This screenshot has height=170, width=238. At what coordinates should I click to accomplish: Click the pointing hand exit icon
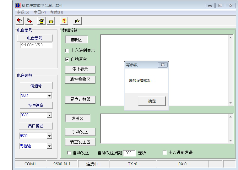click(x=77, y=21)
